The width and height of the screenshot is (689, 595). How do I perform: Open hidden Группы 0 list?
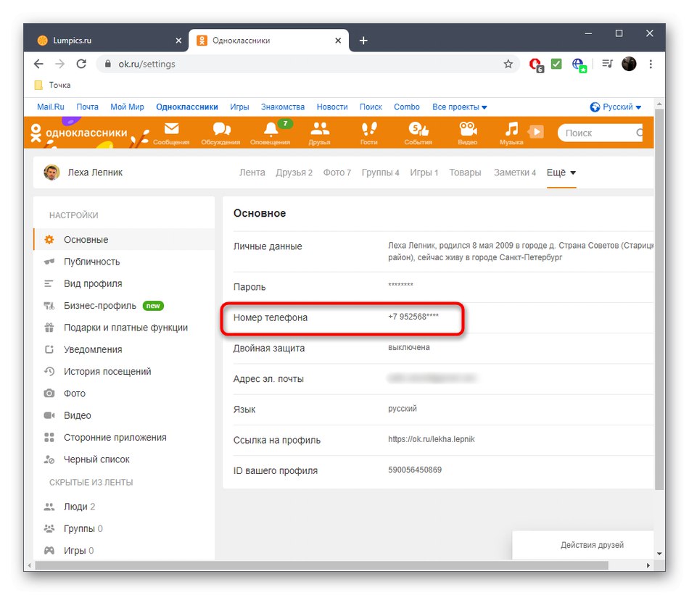pos(124,528)
